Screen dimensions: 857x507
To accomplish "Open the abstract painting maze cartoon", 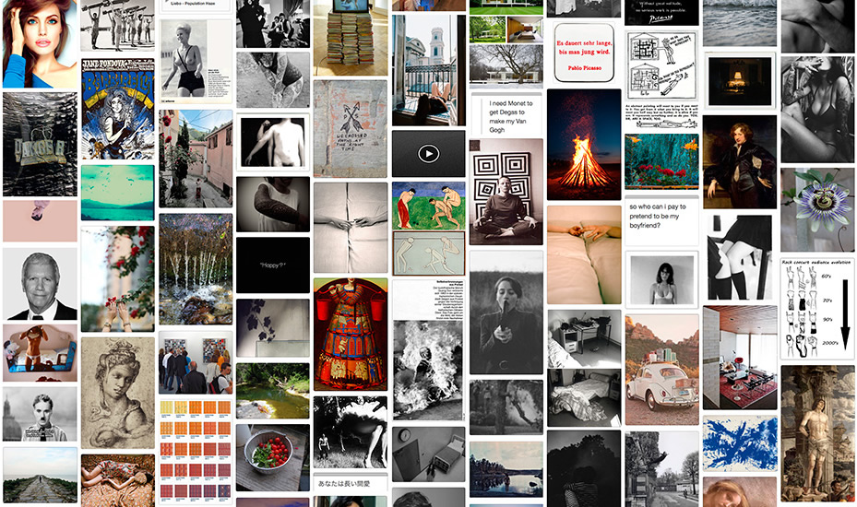I will (661, 79).
